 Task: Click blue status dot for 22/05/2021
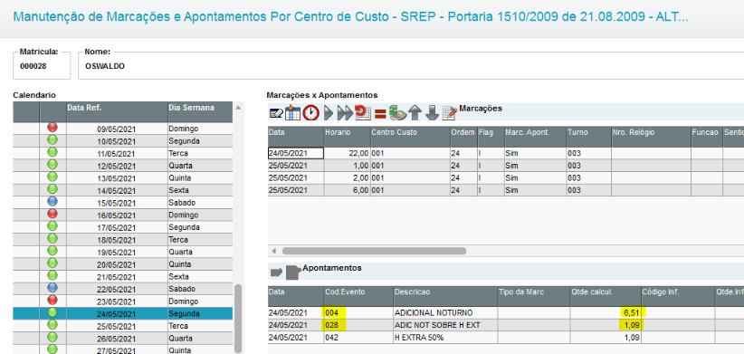coord(52,288)
